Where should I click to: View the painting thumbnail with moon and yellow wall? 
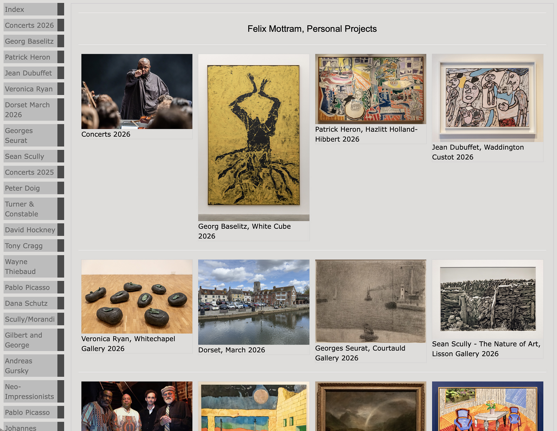254,406
